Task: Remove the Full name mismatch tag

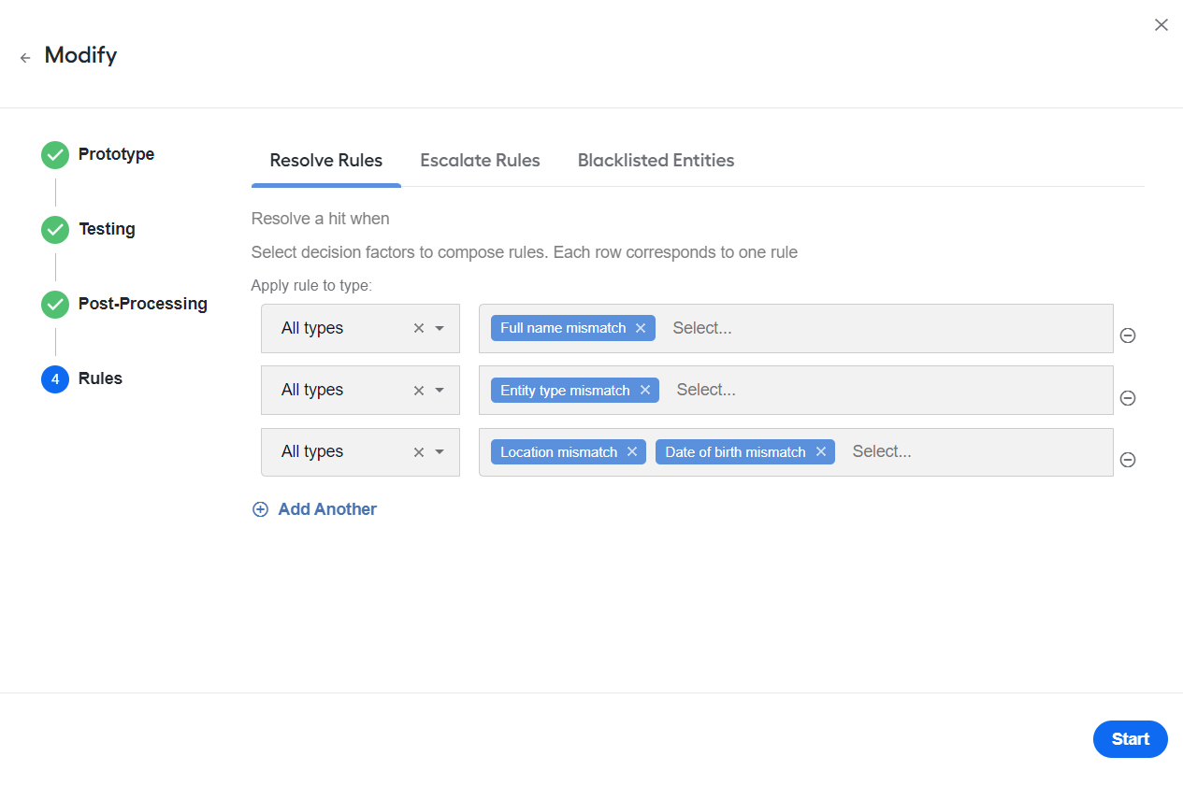Action: click(x=641, y=328)
